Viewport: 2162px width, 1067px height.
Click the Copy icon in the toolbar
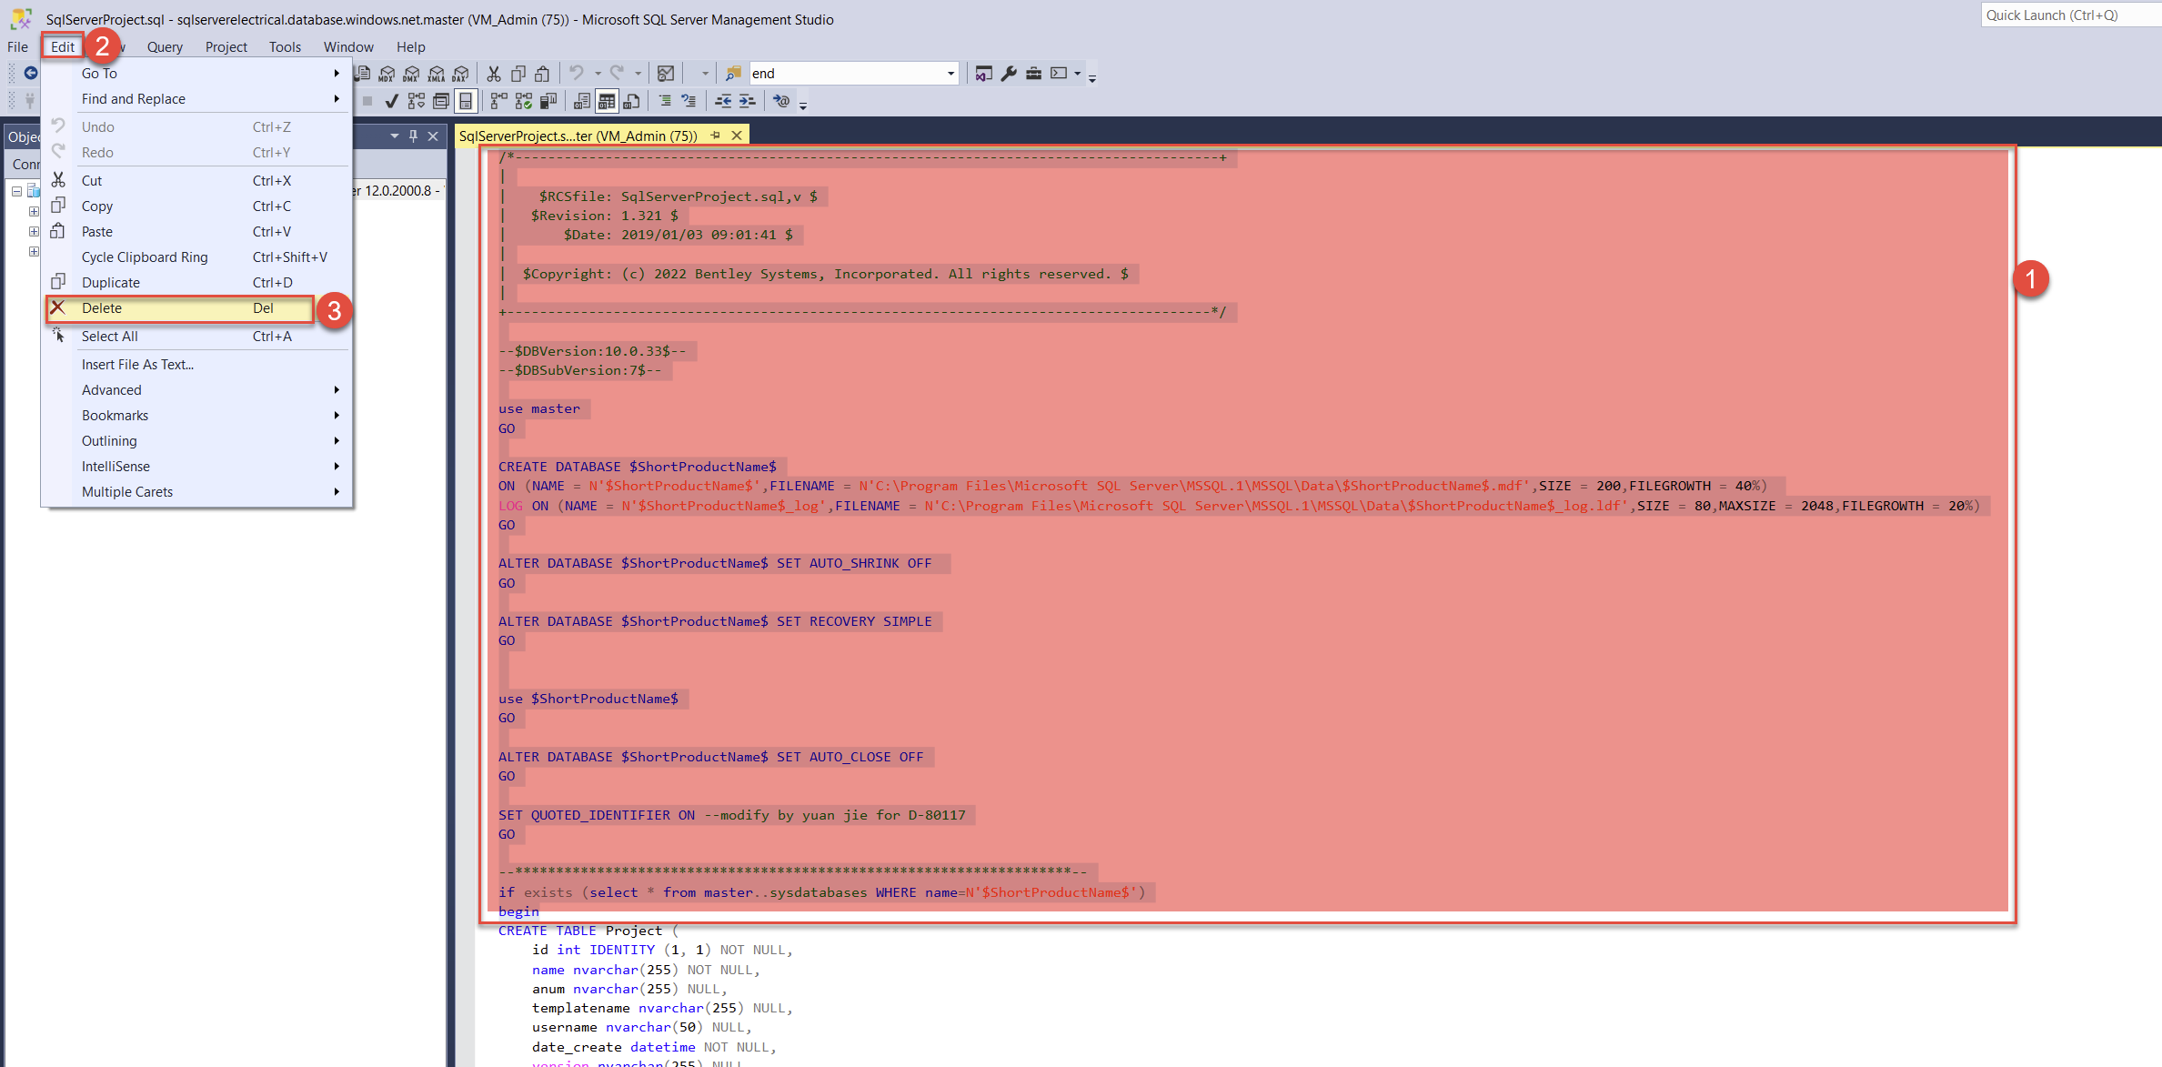coord(518,74)
